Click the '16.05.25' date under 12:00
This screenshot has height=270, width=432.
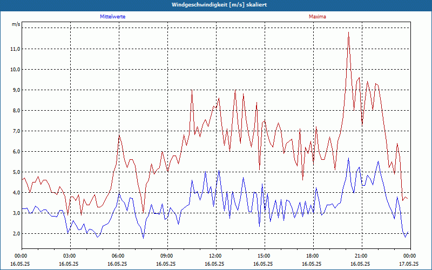(x=214, y=264)
